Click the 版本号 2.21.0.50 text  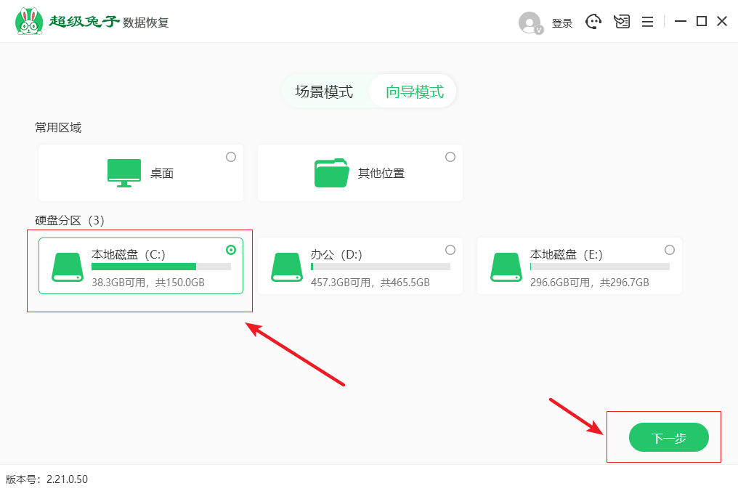click(46, 479)
